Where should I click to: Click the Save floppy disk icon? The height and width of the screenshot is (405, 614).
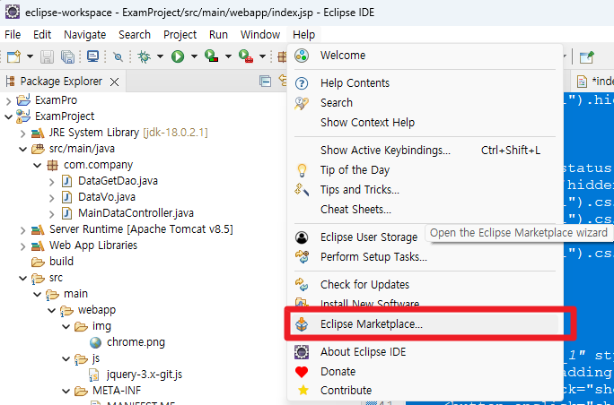[x=48, y=57]
